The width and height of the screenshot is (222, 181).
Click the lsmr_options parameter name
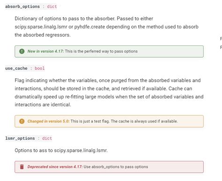pyautogui.click(x=20, y=138)
